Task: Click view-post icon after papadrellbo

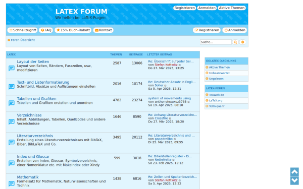Action: tap(175, 139)
